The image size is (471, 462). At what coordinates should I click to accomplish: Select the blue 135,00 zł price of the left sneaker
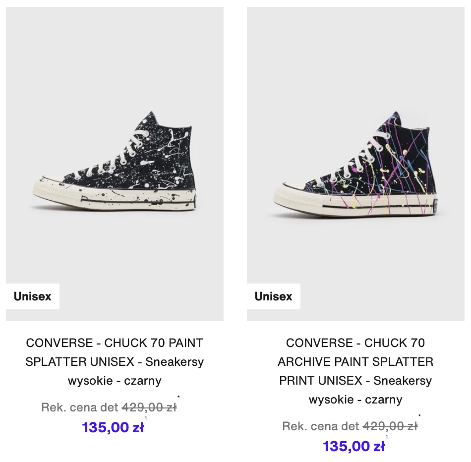tap(113, 427)
